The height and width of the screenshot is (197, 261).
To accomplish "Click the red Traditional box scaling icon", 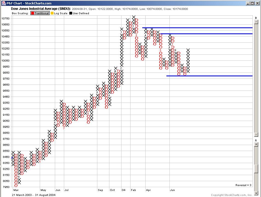I will point(33,13).
